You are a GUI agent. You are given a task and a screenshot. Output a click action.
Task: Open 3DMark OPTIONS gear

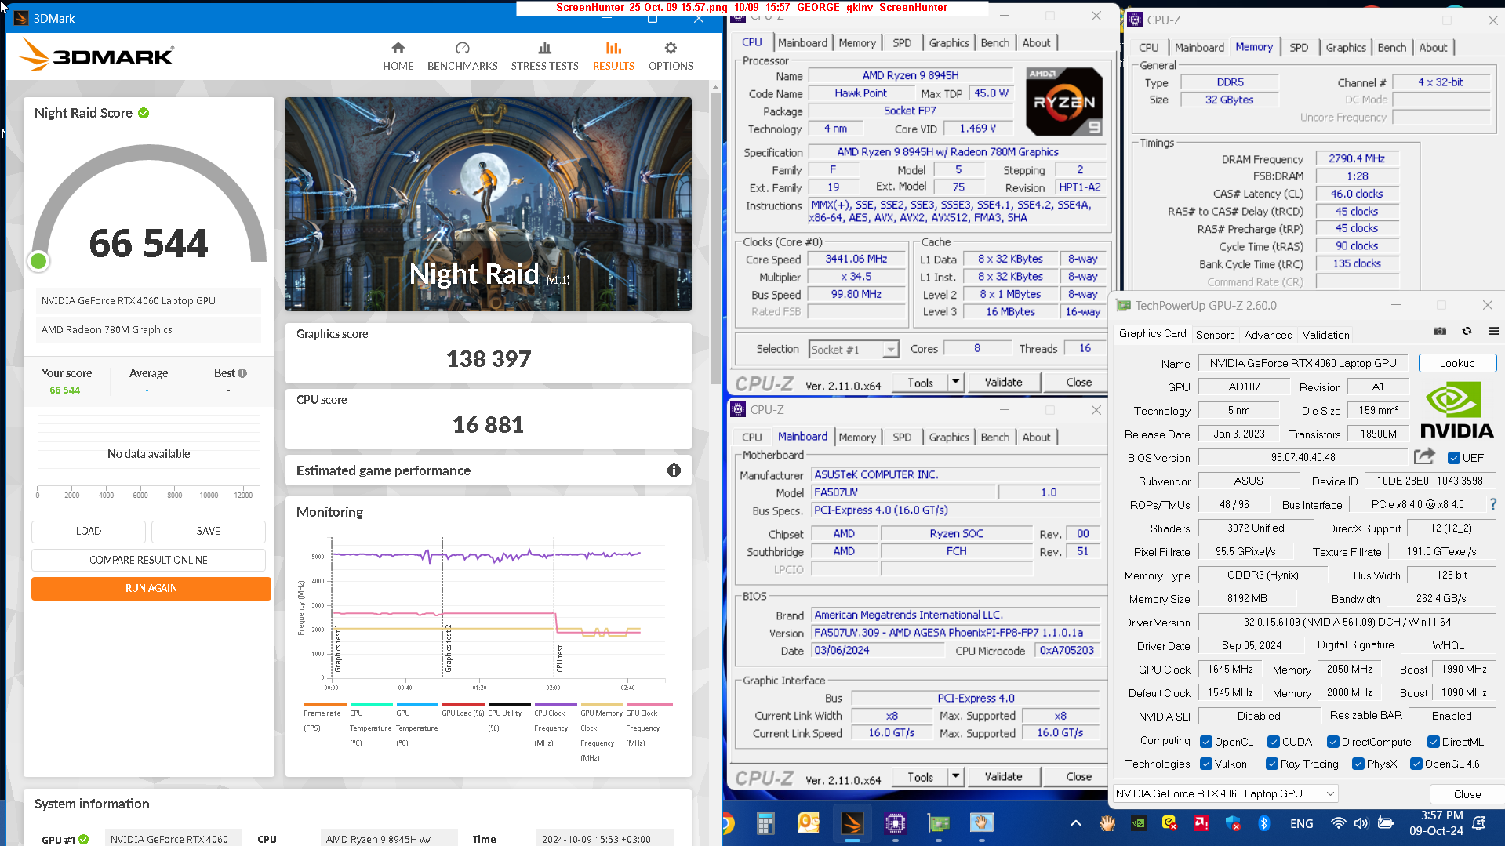pyautogui.click(x=671, y=56)
